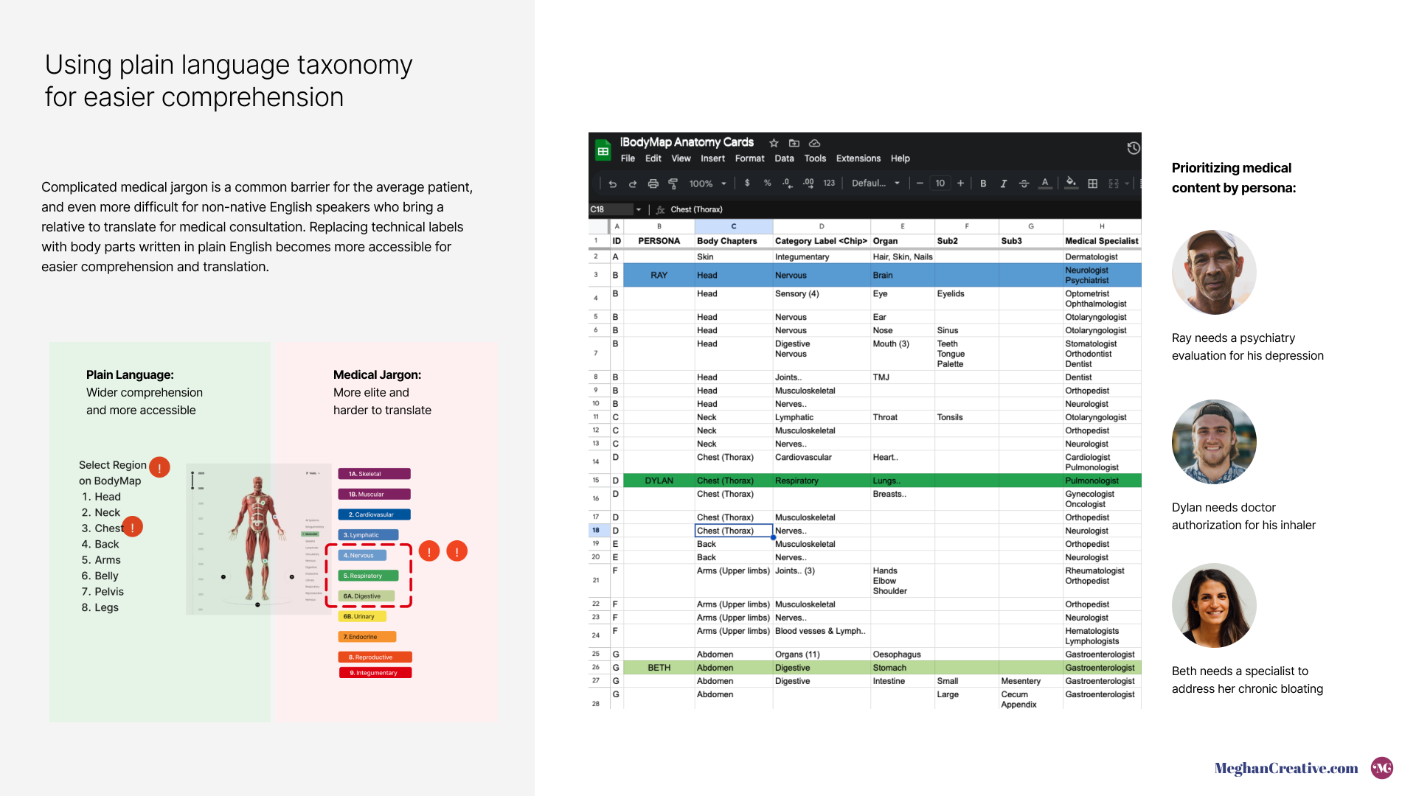Expand the C18 name box dropdown
The width and height of the screenshot is (1416, 796).
click(x=639, y=209)
